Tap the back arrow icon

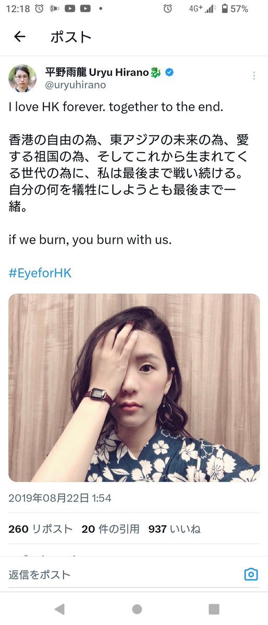click(19, 36)
